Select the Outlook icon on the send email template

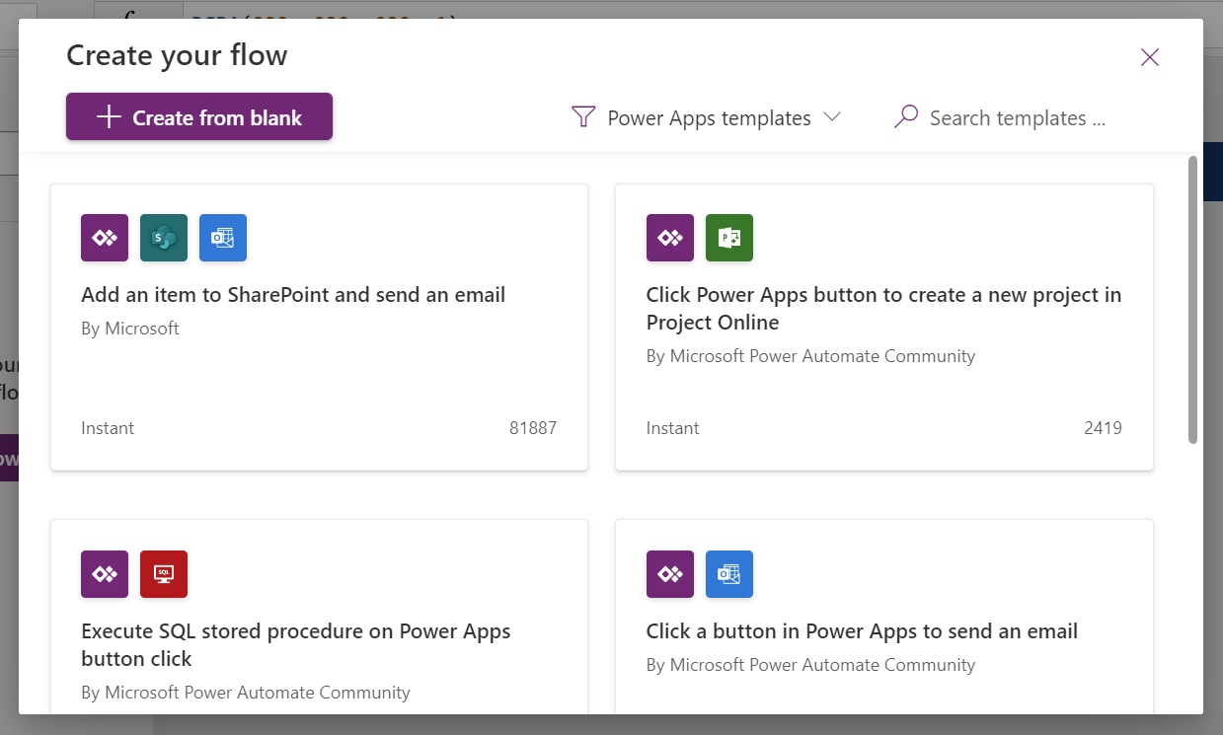click(729, 573)
